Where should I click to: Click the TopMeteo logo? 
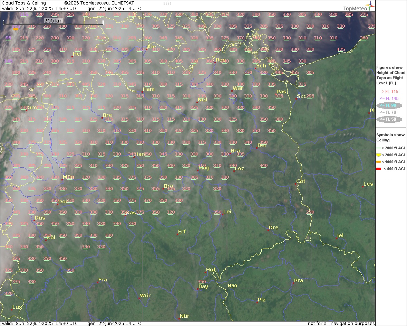pos(359,6)
